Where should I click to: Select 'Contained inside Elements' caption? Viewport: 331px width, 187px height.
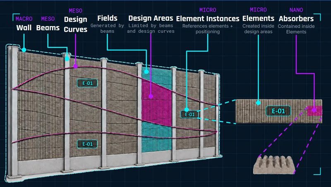tap(296, 29)
